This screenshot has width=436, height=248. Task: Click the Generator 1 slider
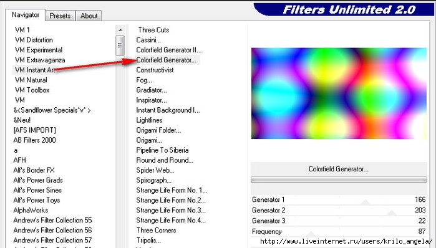339,199
